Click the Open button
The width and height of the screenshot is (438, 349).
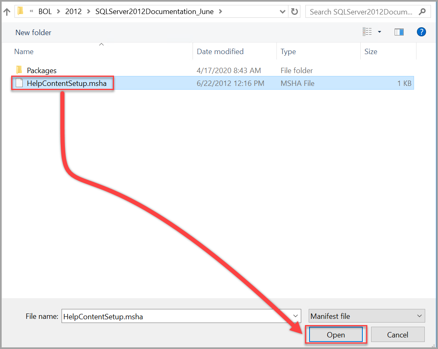tap(336, 335)
